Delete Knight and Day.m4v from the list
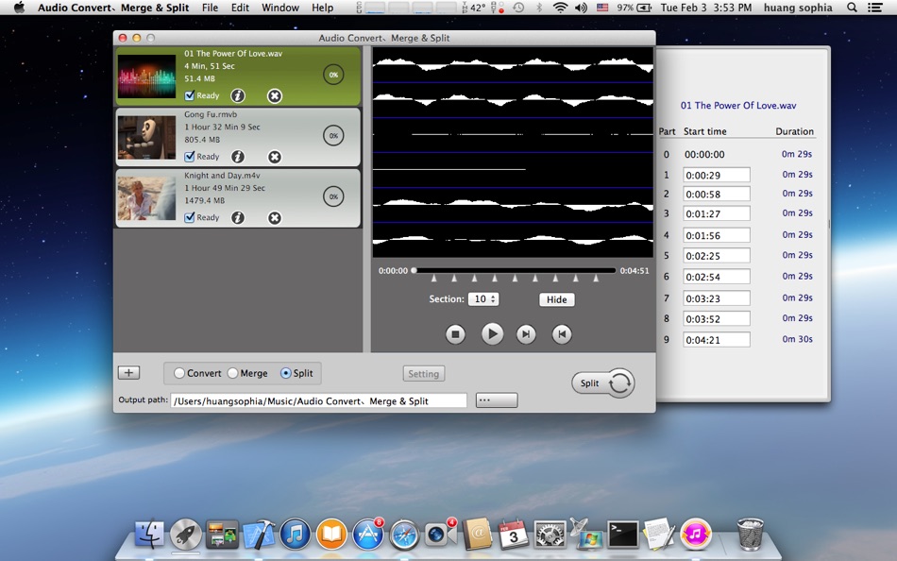897x561 pixels. [x=275, y=217]
